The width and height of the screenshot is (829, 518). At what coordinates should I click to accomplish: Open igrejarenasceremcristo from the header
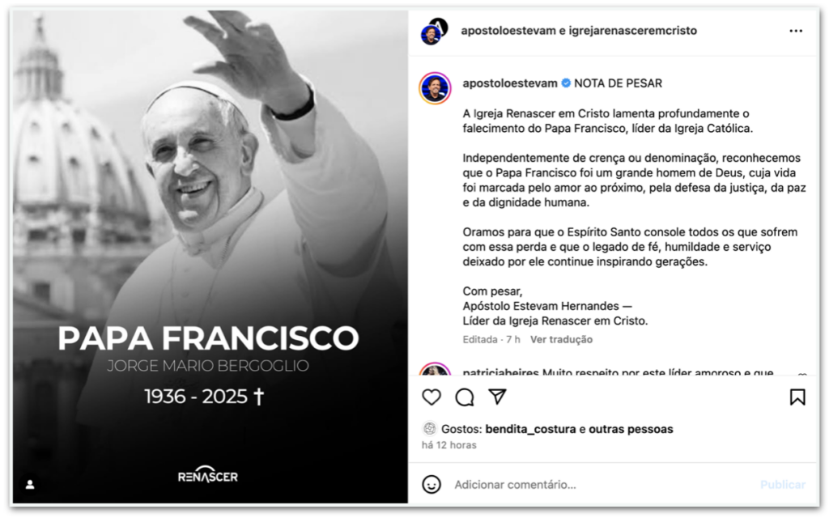(x=633, y=31)
